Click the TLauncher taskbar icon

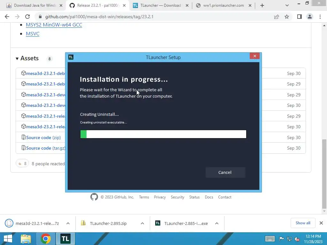[x=65, y=239]
